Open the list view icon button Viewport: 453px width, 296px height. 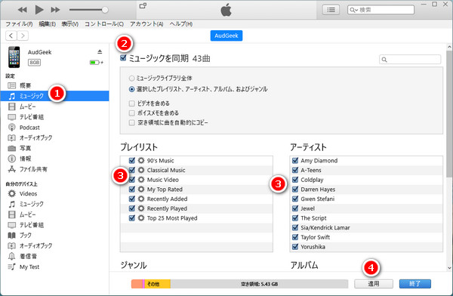point(331,10)
